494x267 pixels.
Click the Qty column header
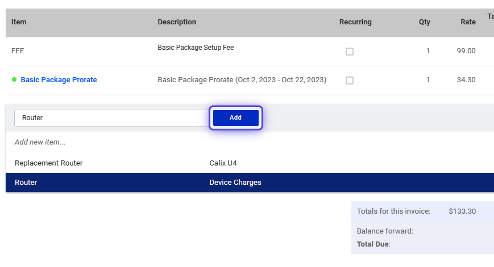(x=425, y=22)
